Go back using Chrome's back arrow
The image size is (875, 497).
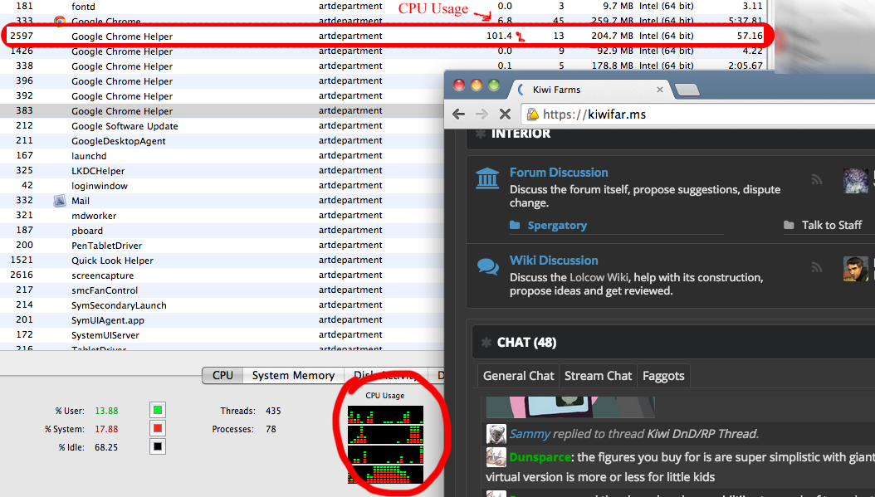coord(459,115)
